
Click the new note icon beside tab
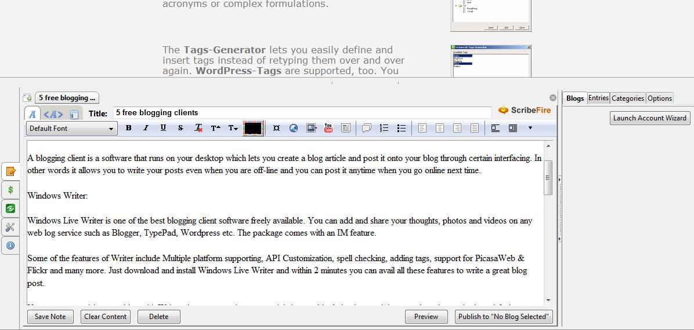click(27, 98)
